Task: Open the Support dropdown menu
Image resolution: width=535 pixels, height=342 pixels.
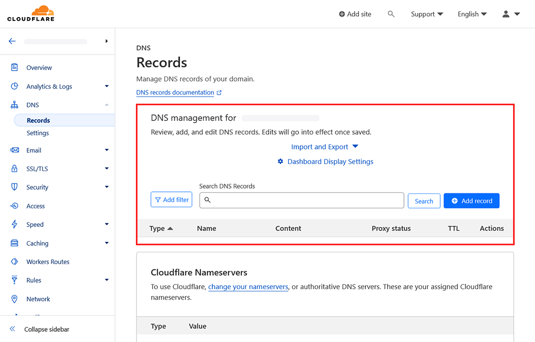Action: (x=427, y=14)
